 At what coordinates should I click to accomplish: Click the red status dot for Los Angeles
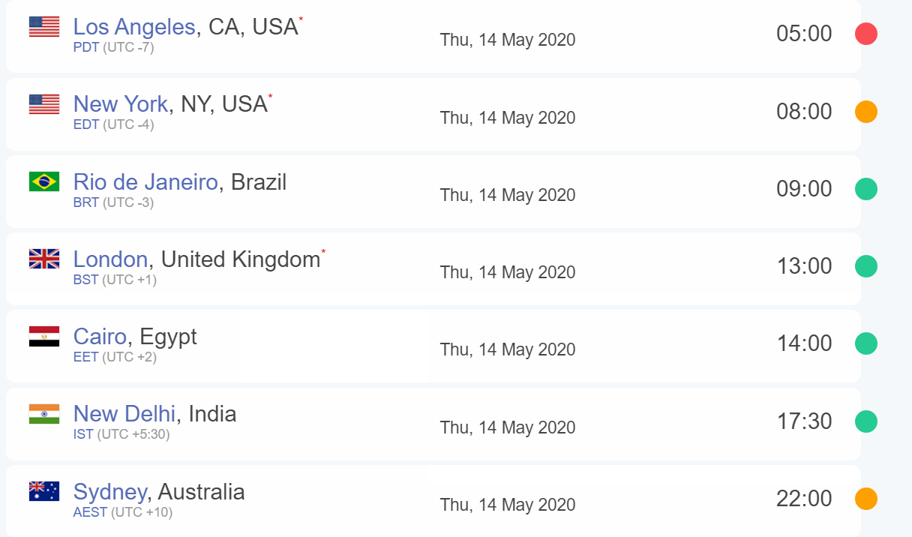[x=866, y=34]
